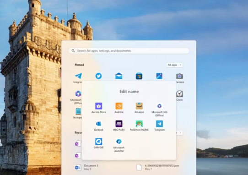Open Microsoft Launcher app

(x=119, y=145)
